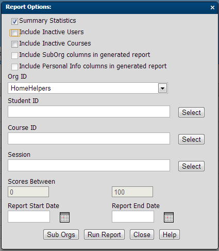
Task: Click the Select button for Session
Action: click(x=191, y=166)
